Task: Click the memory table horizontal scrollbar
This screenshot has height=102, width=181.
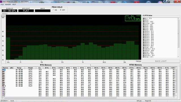Action: (89, 97)
